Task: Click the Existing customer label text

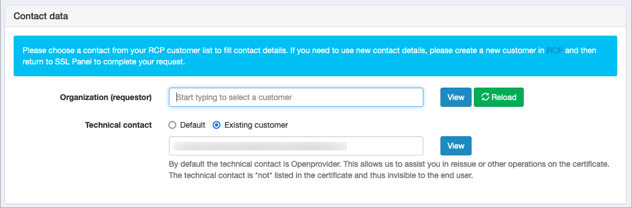Action: (x=256, y=125)
